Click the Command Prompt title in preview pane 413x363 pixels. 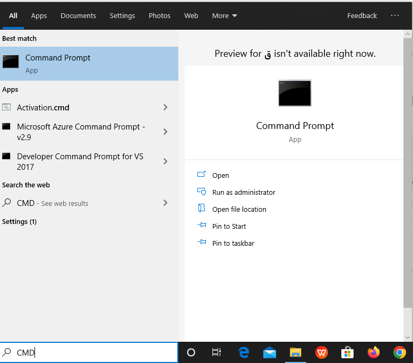pyautogui.click(x=295, y=126)
